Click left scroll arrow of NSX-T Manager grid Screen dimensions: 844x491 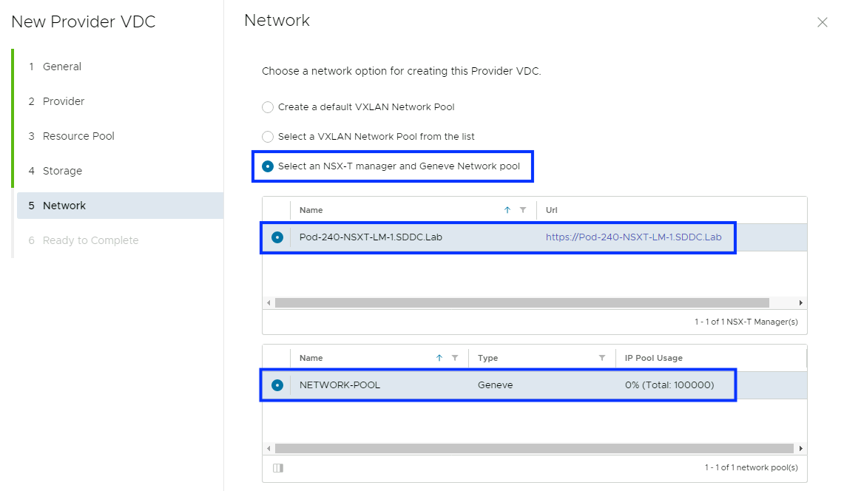269,303
